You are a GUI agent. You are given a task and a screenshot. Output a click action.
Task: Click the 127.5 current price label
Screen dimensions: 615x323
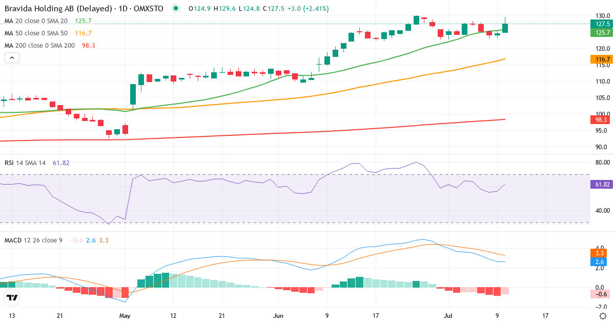[601, 24]
